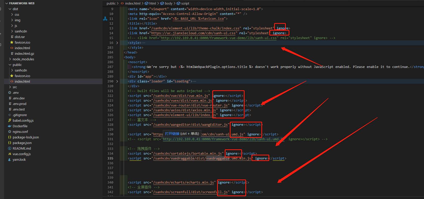The image size is (424, 199).
Task: Unfold the style block at line 16
Action: coord(117,43)
